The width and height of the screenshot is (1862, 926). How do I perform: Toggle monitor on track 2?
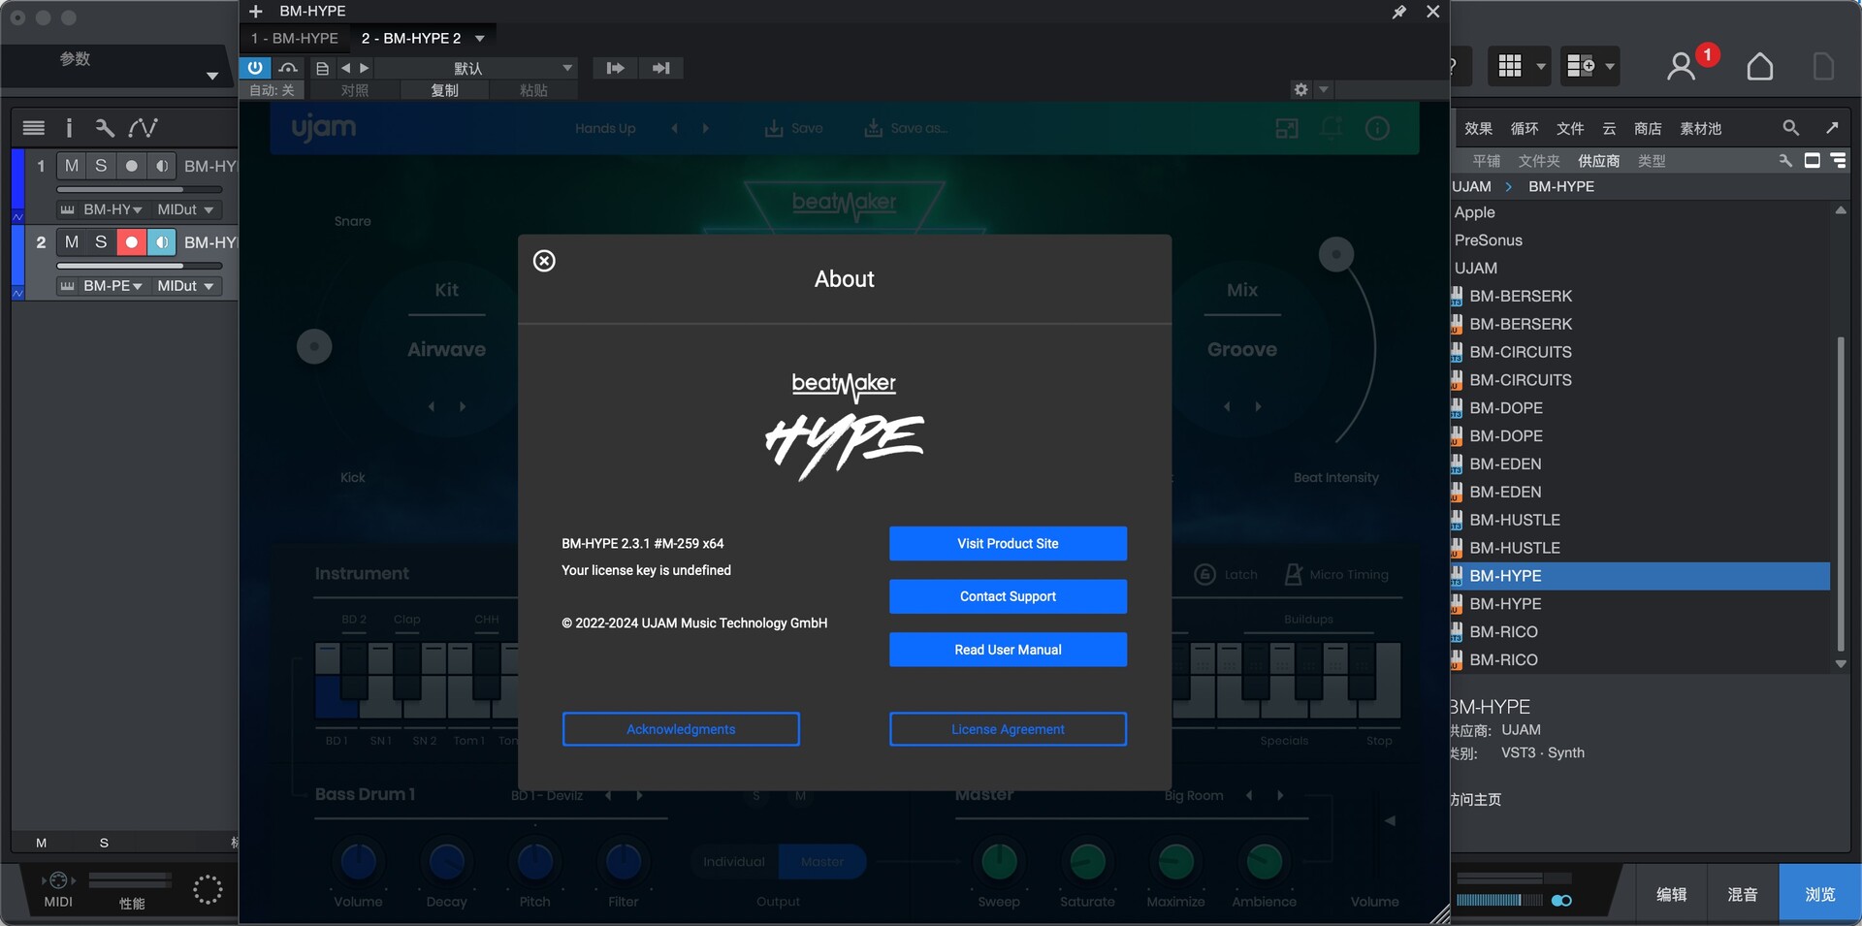click(x=161, y=241)
